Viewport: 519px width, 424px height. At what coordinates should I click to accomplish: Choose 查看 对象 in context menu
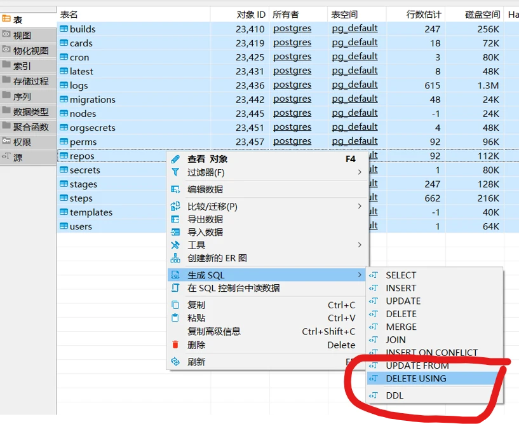pyautogui.click(x=267, y=159)
